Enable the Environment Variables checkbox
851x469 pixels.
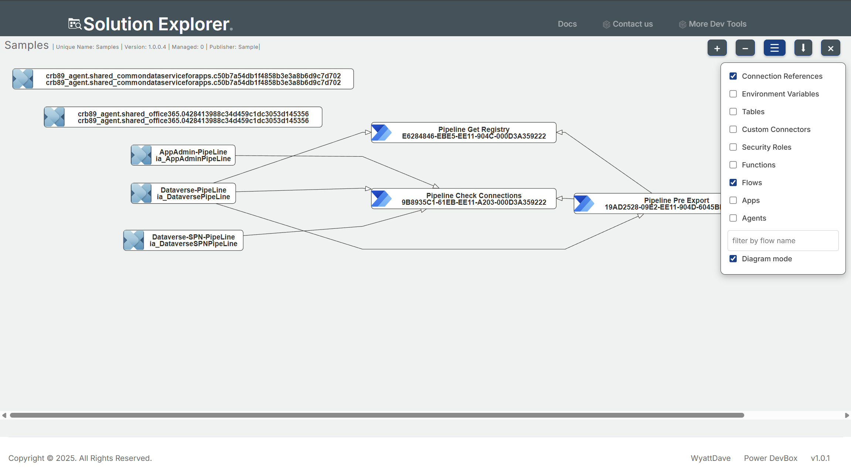[x=733, y=94]
